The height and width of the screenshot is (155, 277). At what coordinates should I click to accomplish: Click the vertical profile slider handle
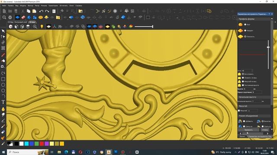268,47
